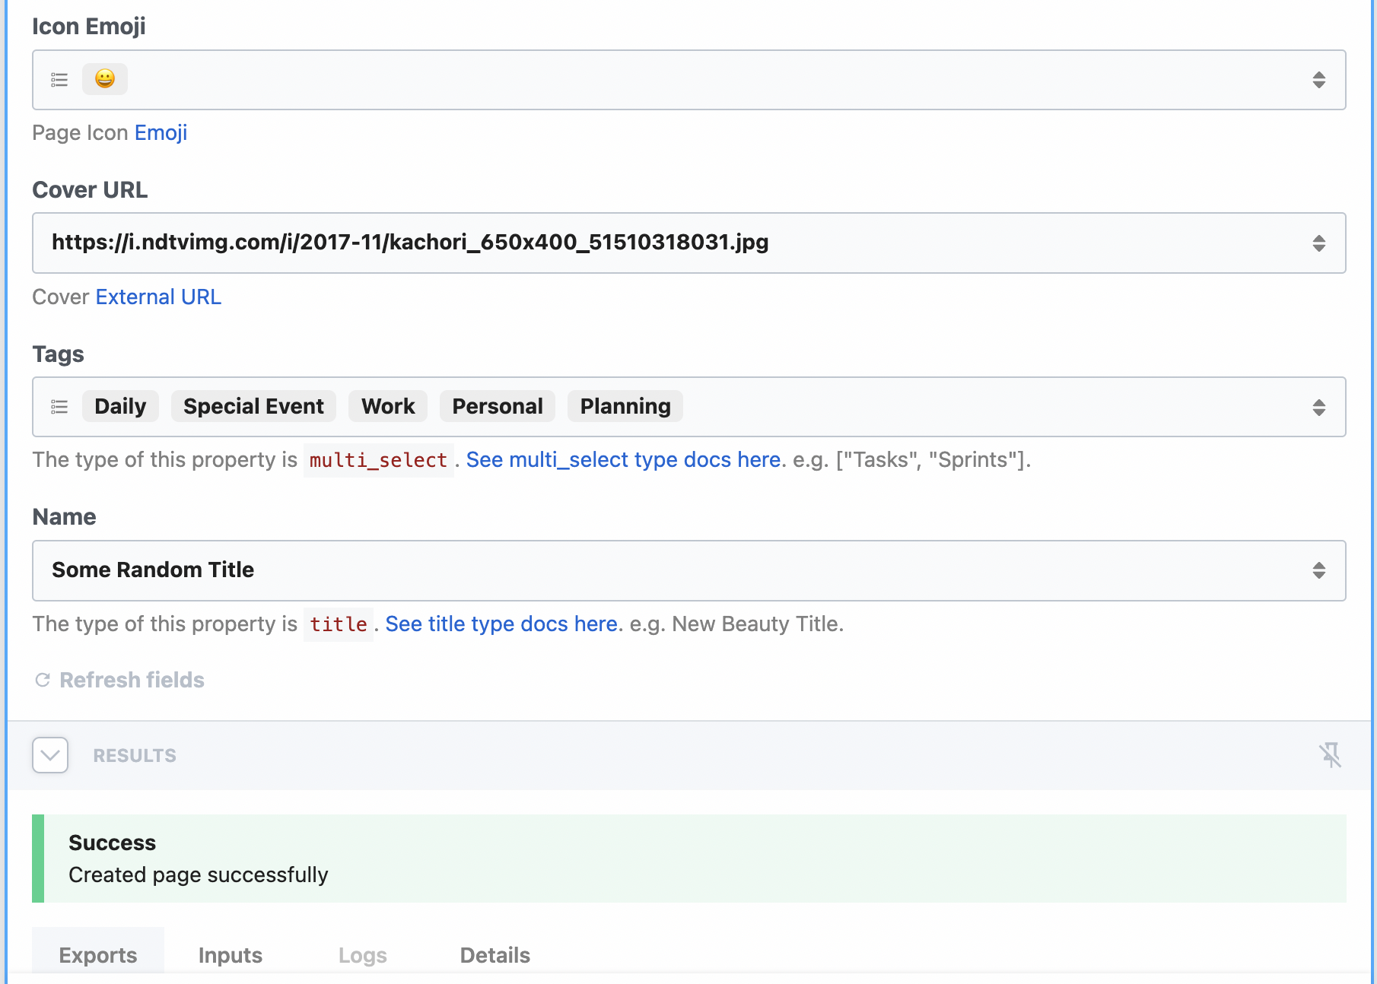Click the RESULTS section label
The height and width of the screenshot is (984, 1377).
tap(135, 755)
